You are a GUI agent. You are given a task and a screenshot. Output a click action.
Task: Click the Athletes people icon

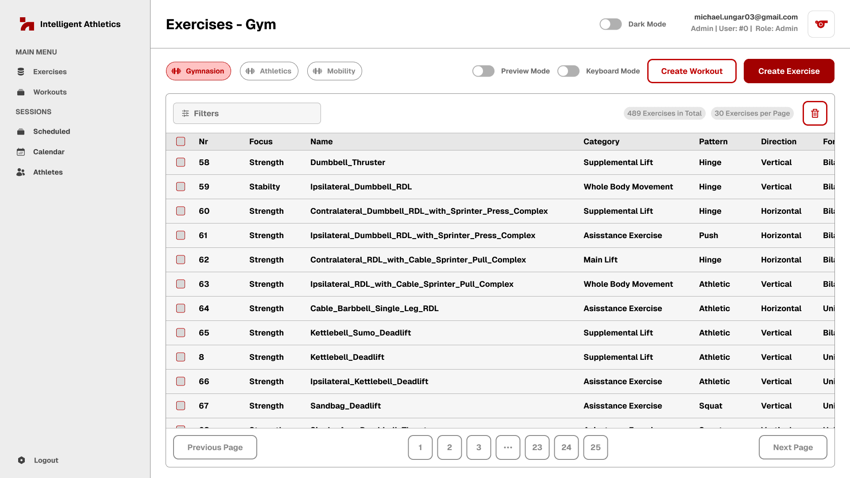[21, 172]
